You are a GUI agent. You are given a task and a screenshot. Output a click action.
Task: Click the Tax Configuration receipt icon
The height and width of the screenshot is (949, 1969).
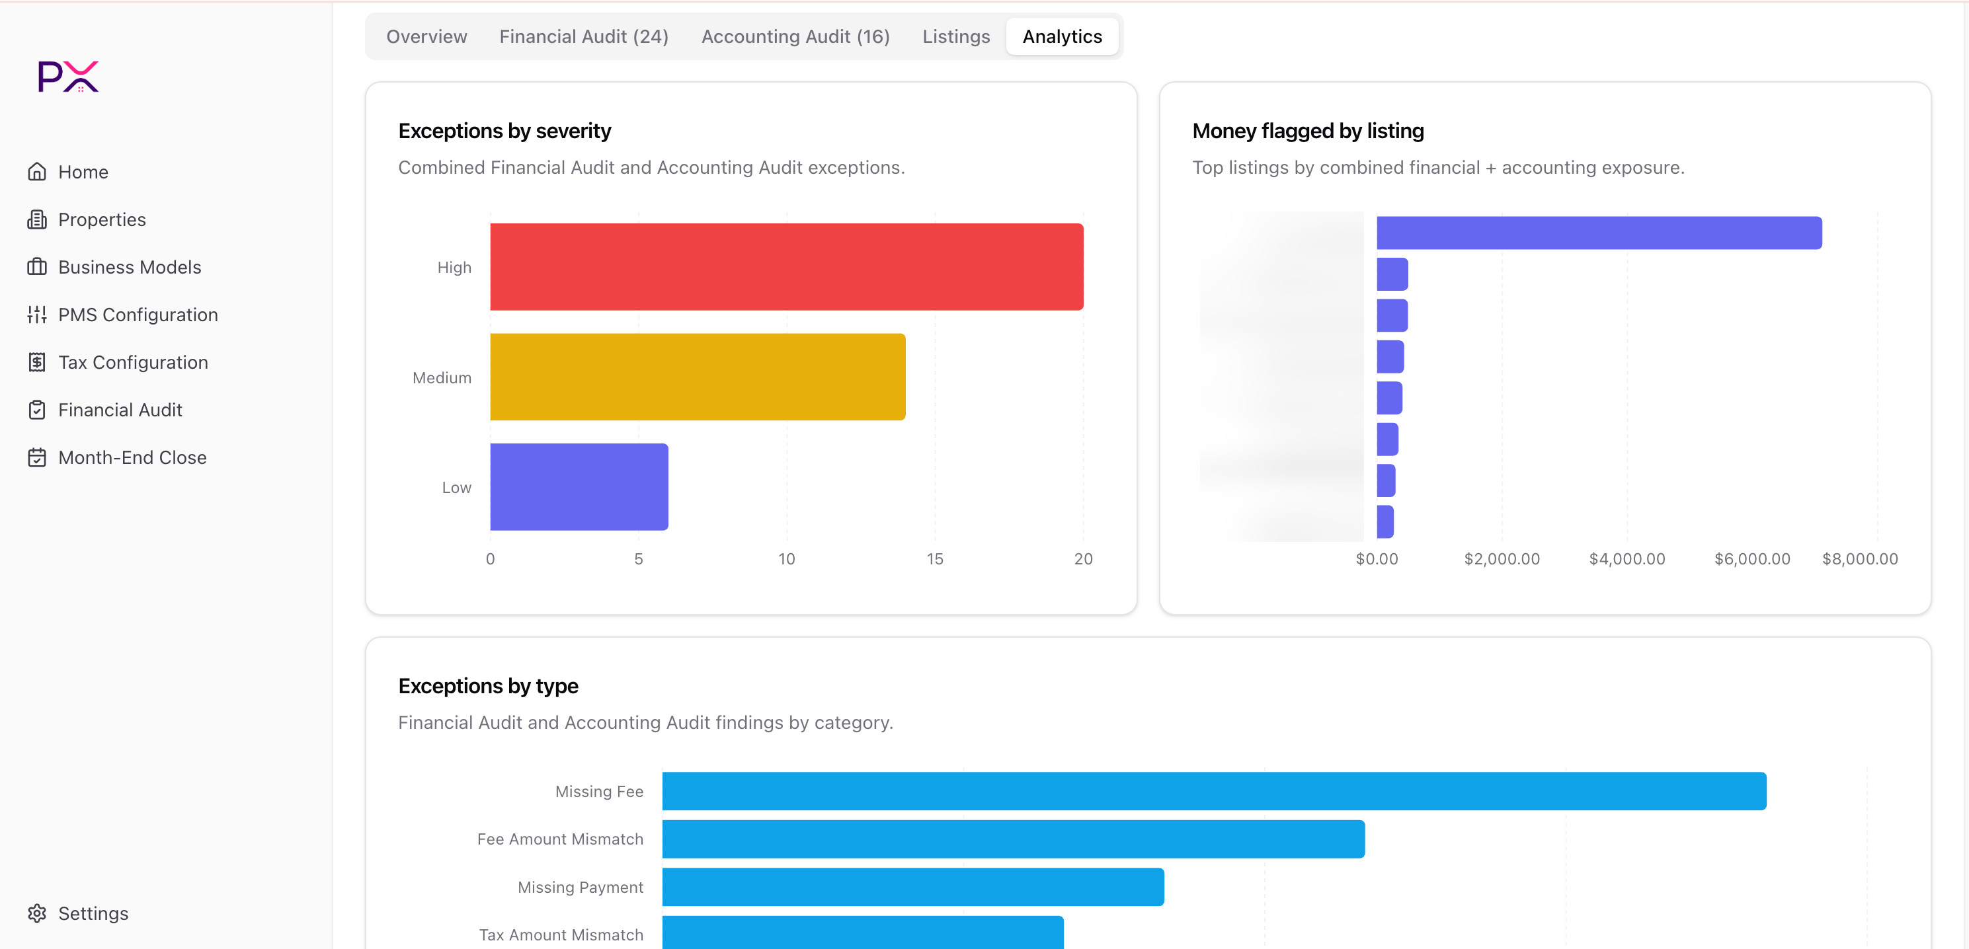tap(36, 362)
